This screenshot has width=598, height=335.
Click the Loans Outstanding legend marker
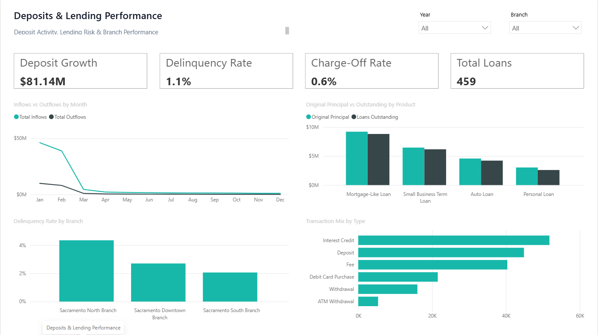pos(354,117)
